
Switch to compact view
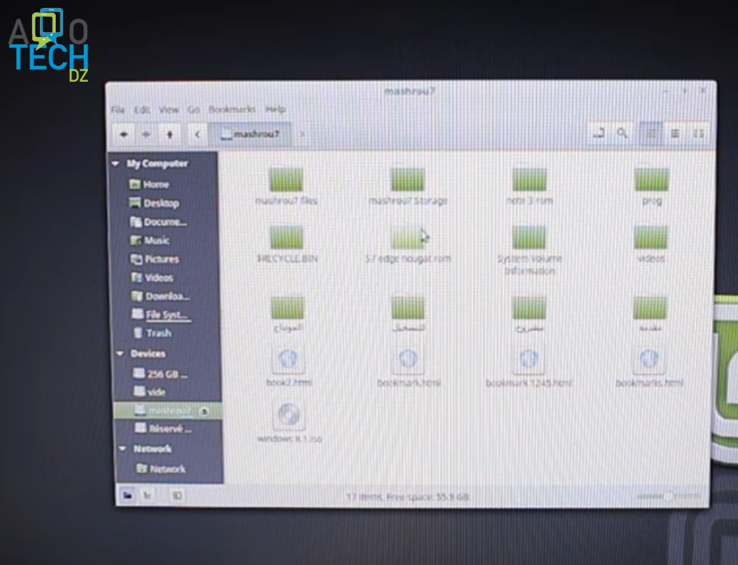698,134
